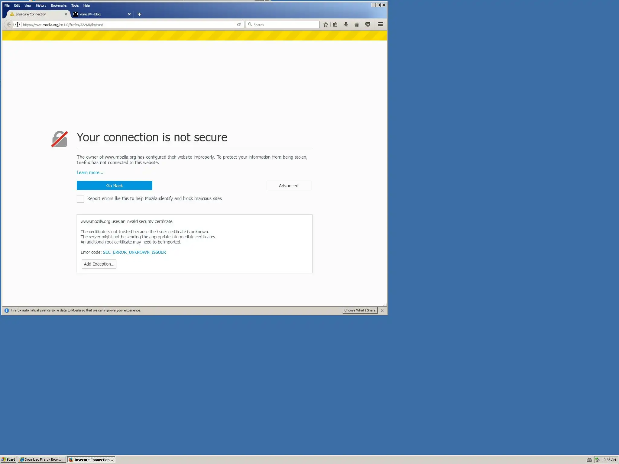Open the hamburger menu
The width and height of the screenshot is (619, 464).
pyautogui.click(x=381, y=24)
